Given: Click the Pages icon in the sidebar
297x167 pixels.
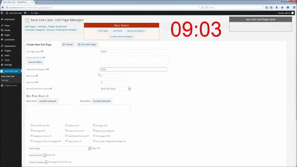Looking at the screenshot, I should (x=2, y=35).
